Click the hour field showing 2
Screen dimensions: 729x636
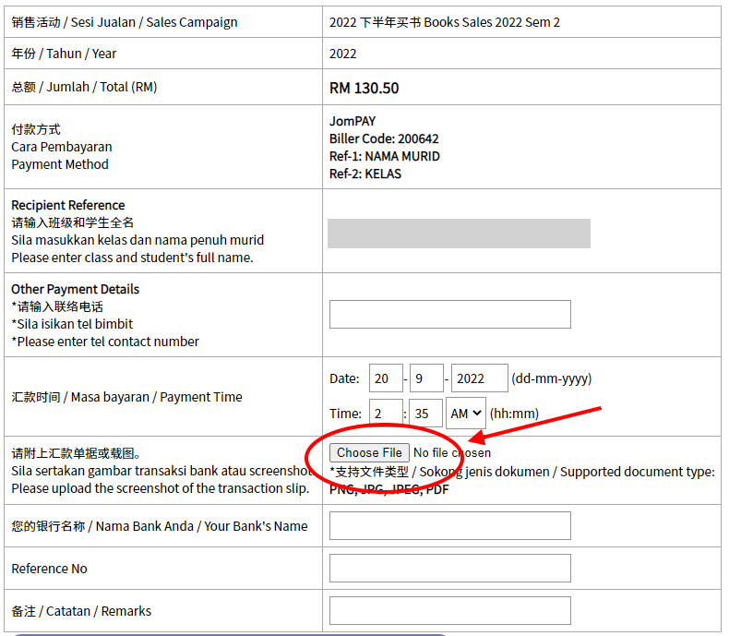[386, 414]
